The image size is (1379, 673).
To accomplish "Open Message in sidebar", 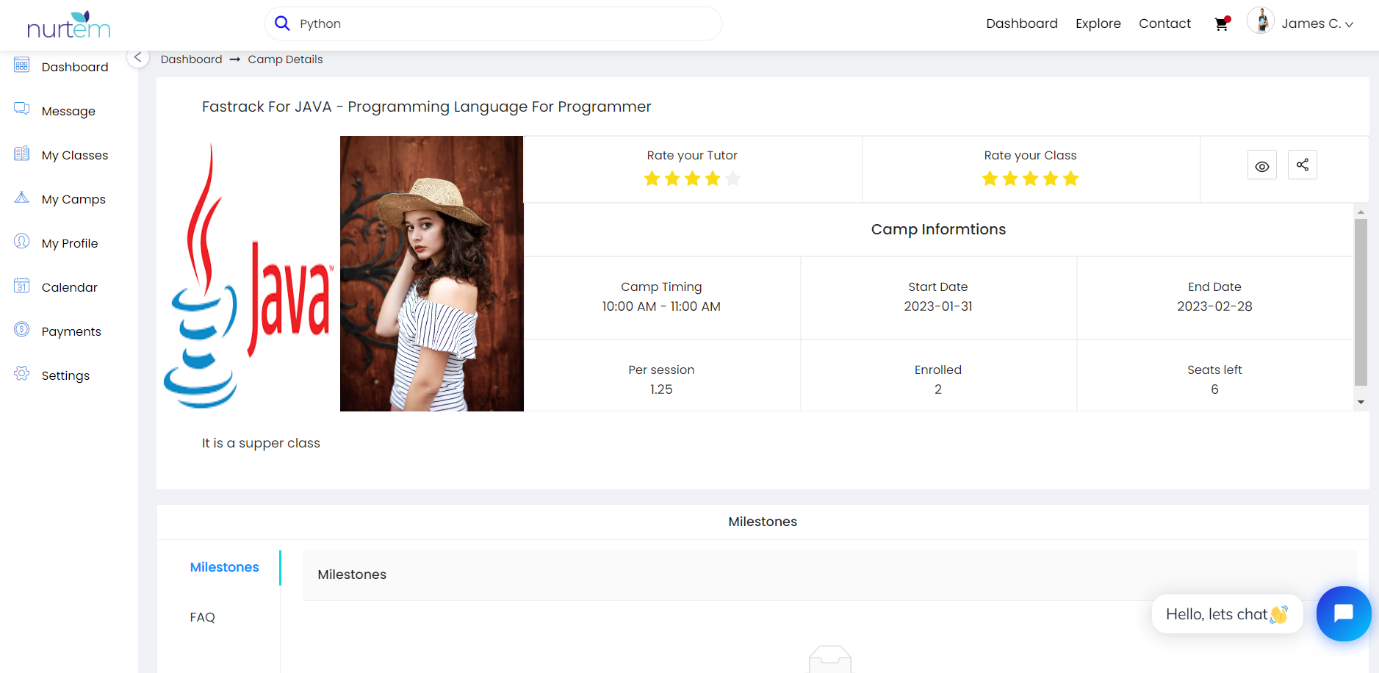I will coord(68,111).
